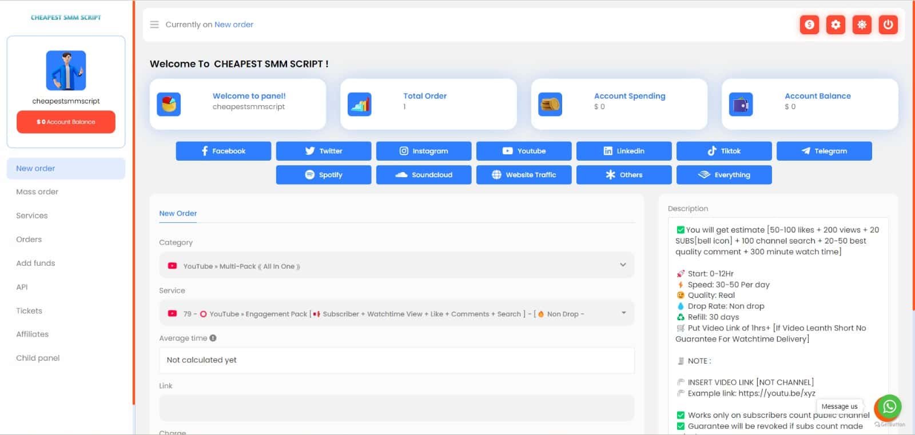The width and height of the screenshot is (915, 435).
Task: Open Mass order in the sidebar
Action: [37, 192]
